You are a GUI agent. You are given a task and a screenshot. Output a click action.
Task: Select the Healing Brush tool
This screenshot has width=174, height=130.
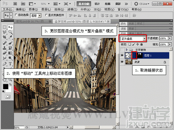tap(4, 43)
